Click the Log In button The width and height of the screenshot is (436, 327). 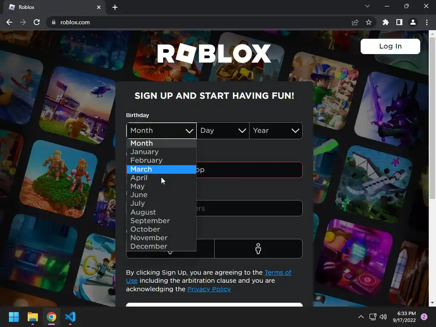click(390, 46)
